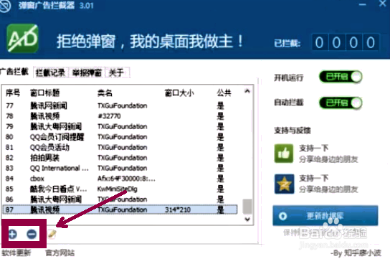The height and width of the screenshot is (259, 390).
Task: Select row 83 QQ International
Action: (x=120, y=168)
